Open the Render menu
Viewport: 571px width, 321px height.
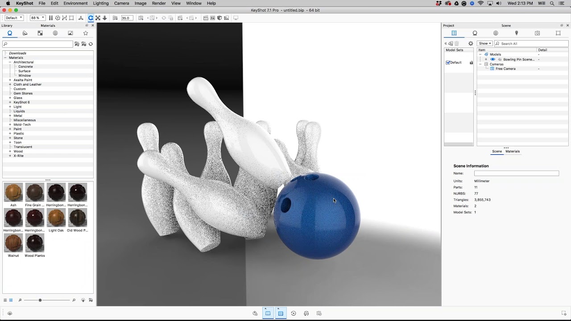(x=159, y=3)
